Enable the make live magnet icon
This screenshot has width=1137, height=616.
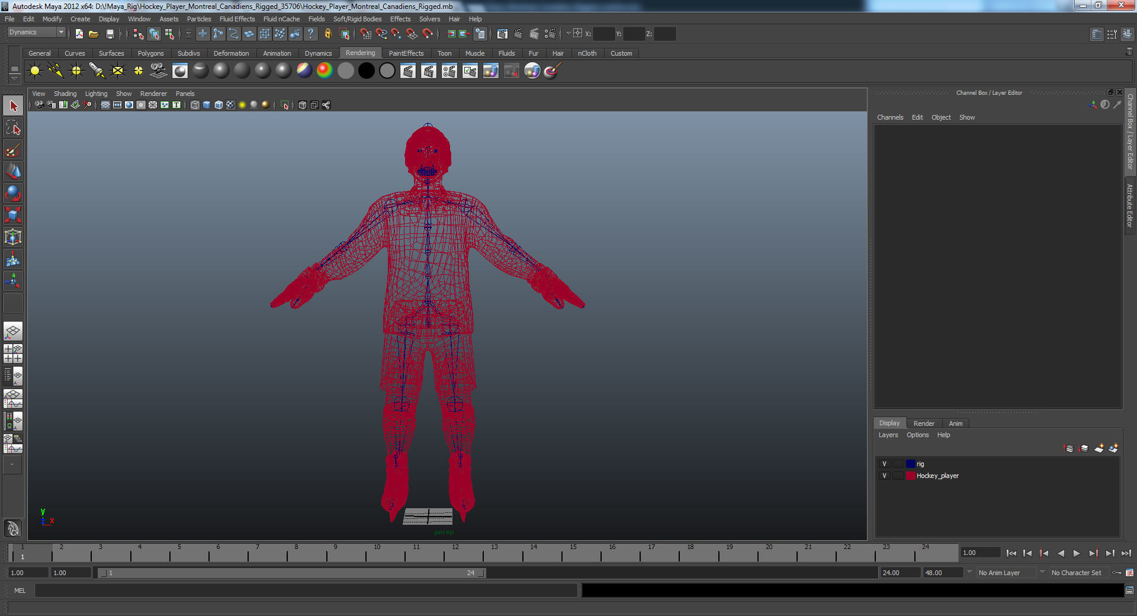click(x=428, y=34)
